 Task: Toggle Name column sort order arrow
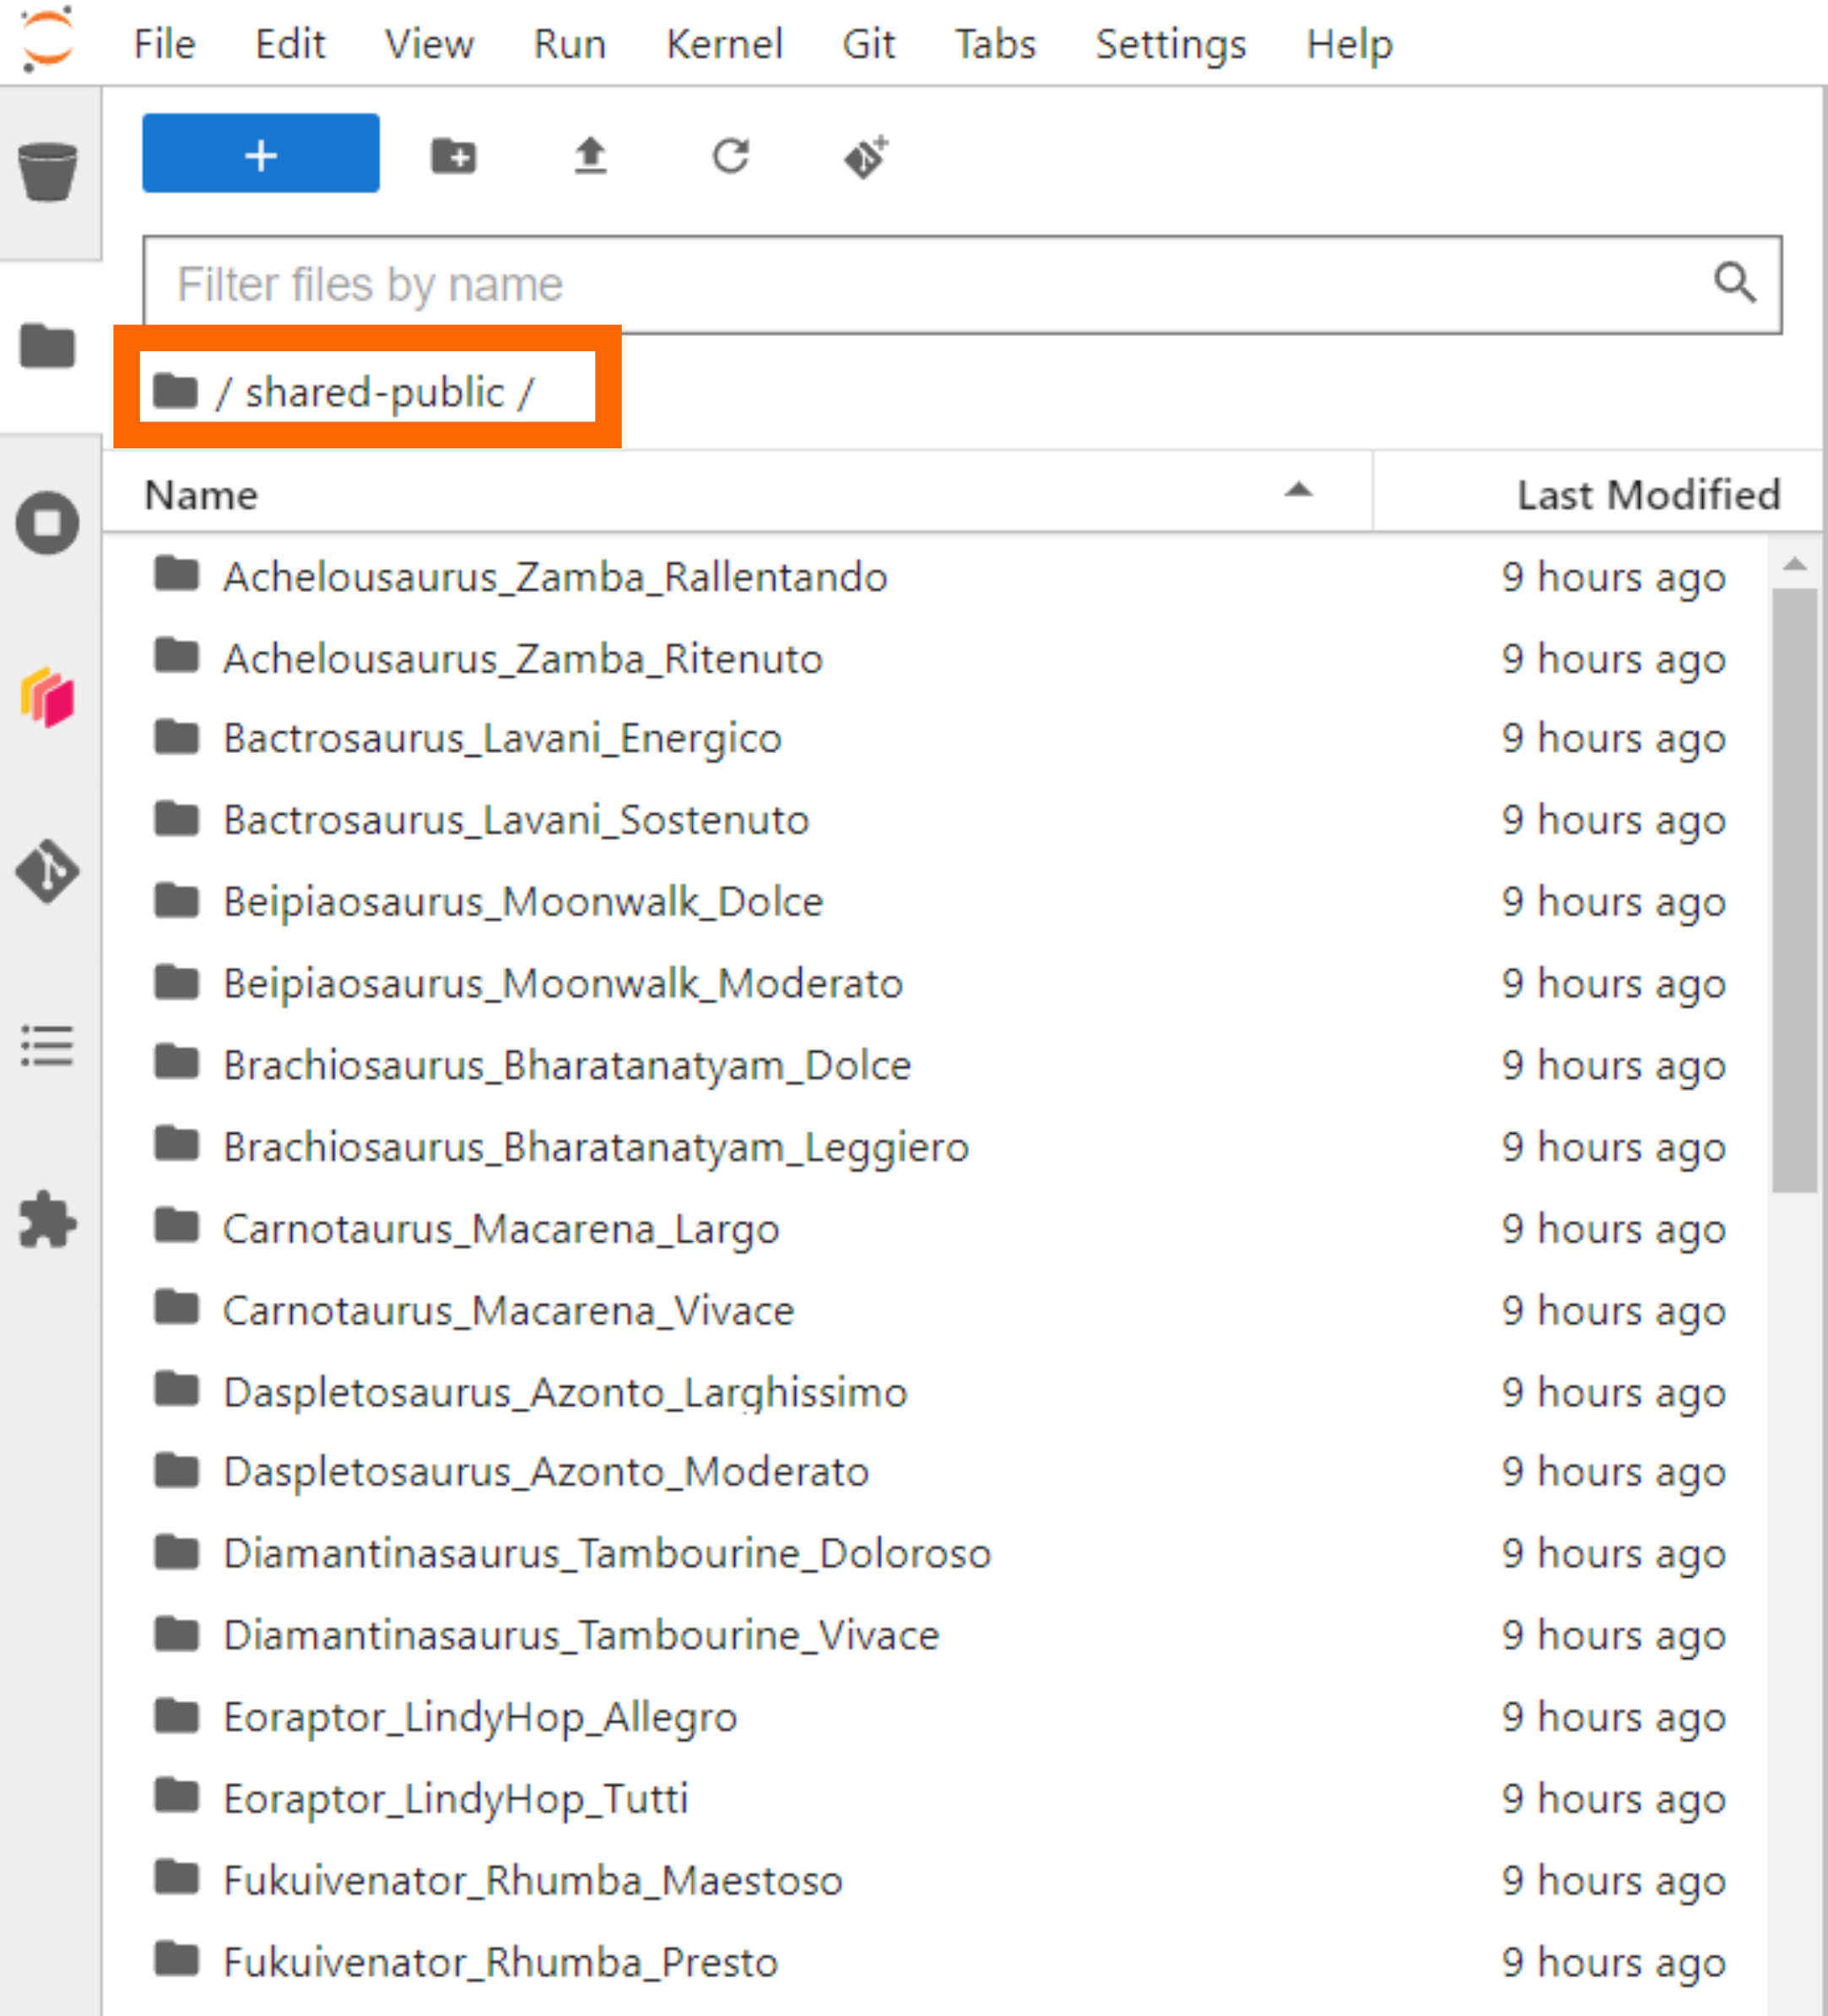click(1298, 490)
